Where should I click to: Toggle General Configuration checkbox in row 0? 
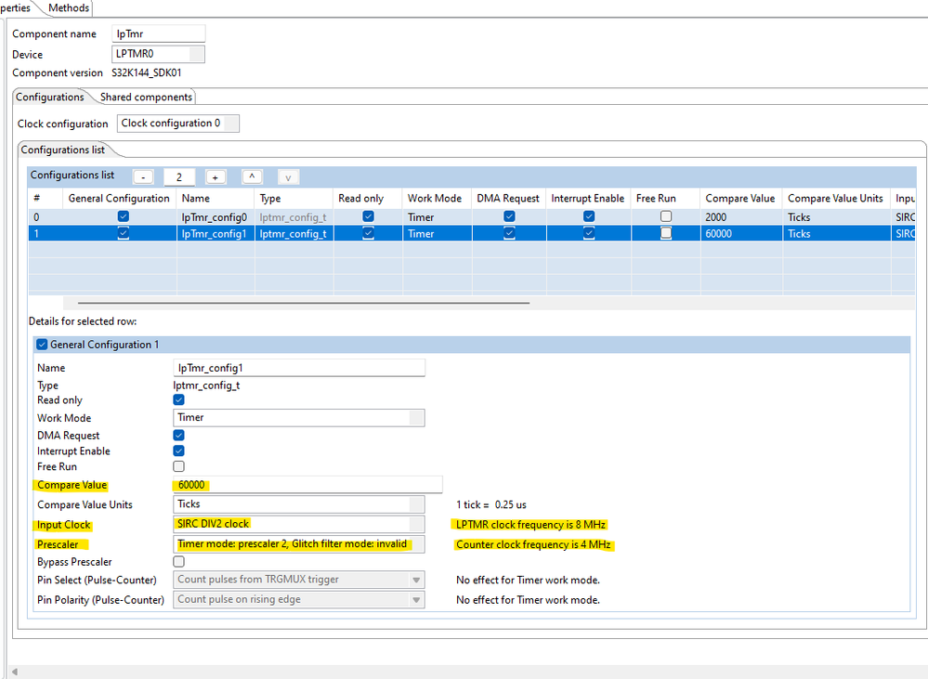[x=124, y=216]
